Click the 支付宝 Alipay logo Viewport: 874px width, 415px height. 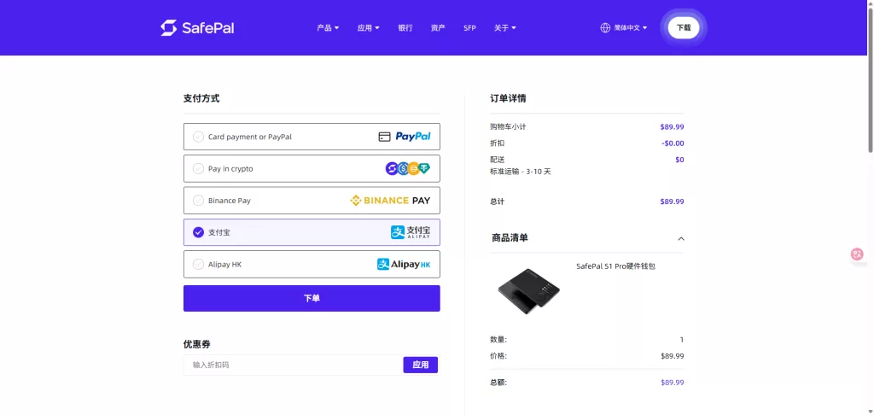(411, 232)
